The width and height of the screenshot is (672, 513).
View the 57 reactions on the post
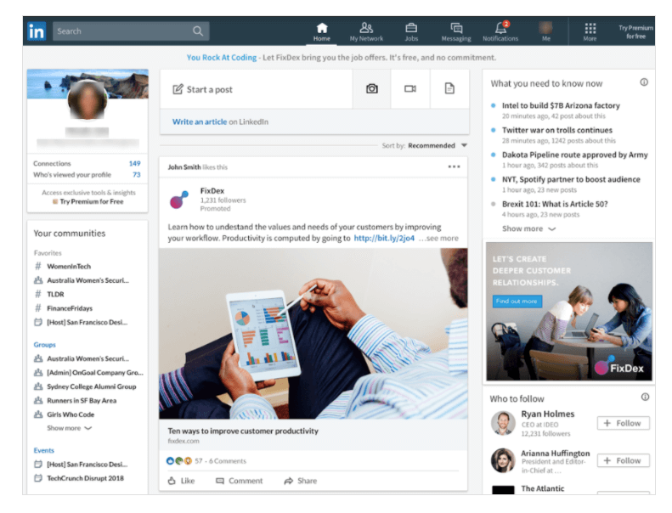(x=184, y=461)
